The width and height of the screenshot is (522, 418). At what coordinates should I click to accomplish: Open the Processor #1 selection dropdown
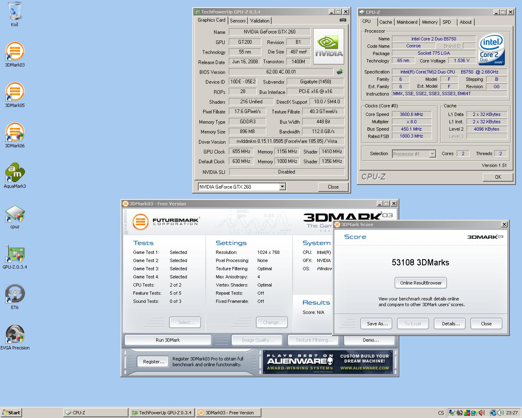[433, 154]
